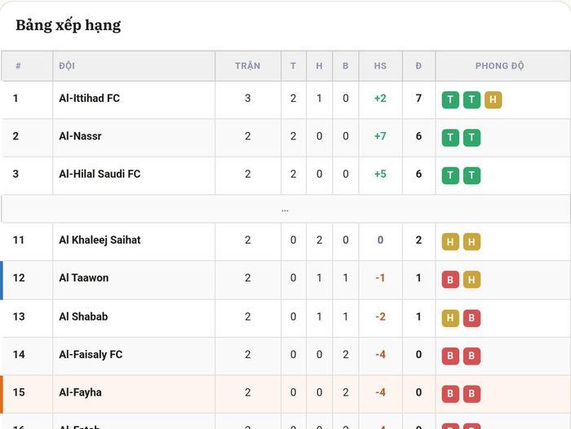
Task: Select the Al-Hilal Saudi FC team name
Action: point(100,174)
